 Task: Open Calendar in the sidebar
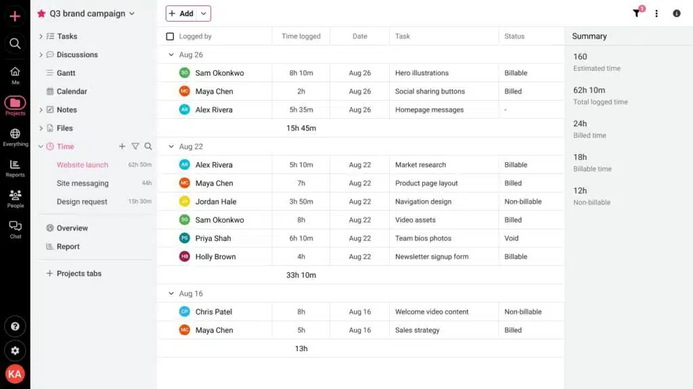72,91
